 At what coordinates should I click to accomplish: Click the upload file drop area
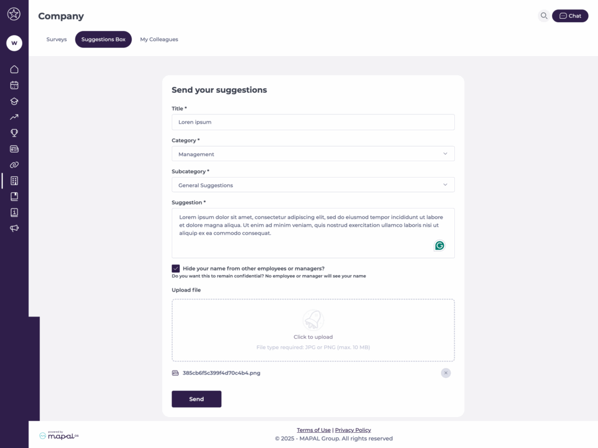313,330
